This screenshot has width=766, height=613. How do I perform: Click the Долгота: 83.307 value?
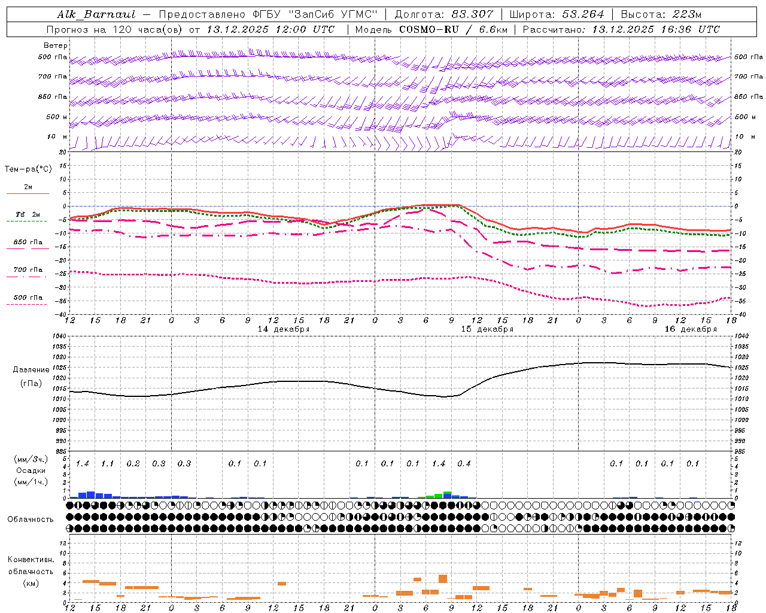(444, 14)
